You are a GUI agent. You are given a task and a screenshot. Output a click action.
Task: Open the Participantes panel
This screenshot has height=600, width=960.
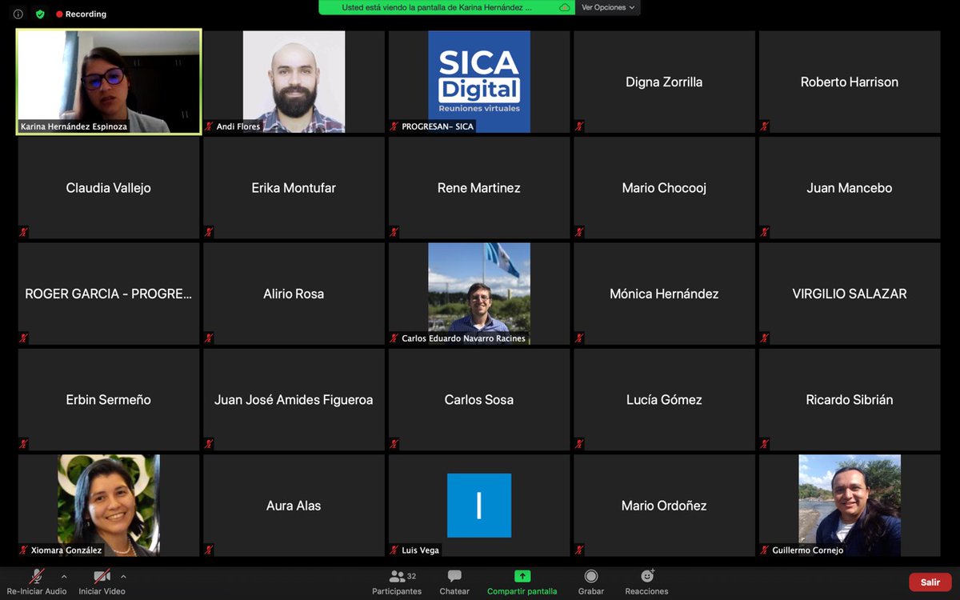(x=397, y=582)
